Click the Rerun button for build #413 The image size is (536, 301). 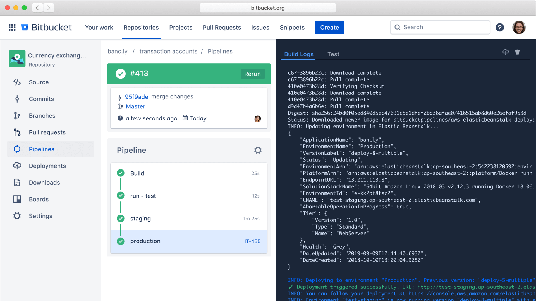click(x=252, y=74)
